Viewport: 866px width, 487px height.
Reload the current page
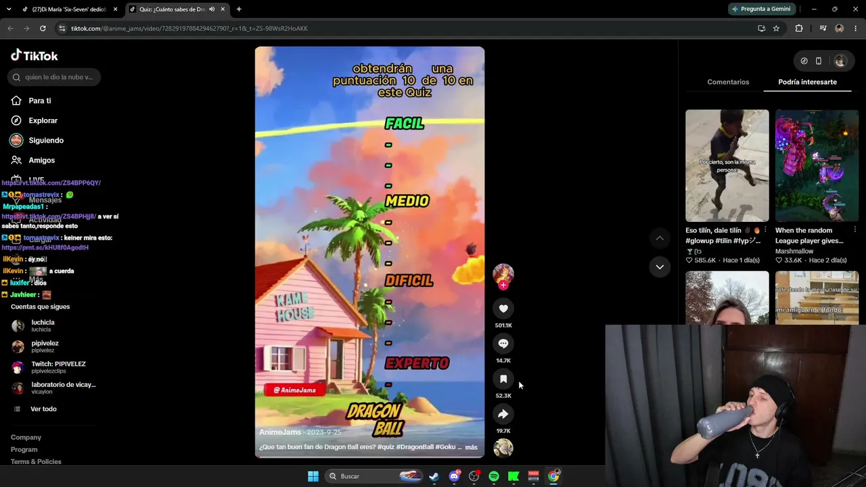point(43,28)
